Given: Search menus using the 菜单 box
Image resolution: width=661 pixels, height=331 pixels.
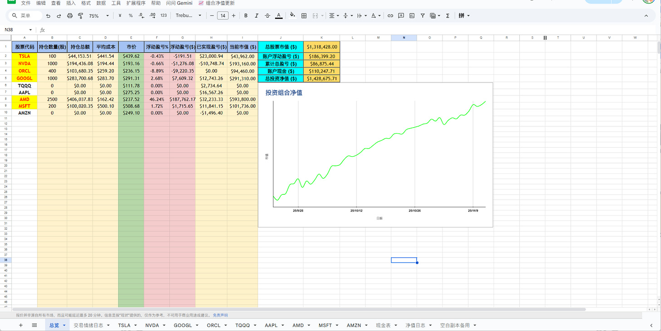Looking at the screenshot, I should (25, 16).
